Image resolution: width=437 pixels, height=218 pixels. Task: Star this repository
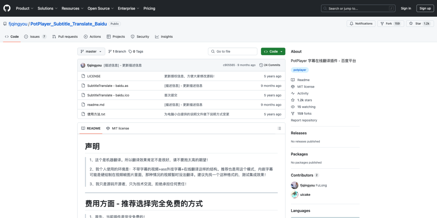tap(420, 24)
